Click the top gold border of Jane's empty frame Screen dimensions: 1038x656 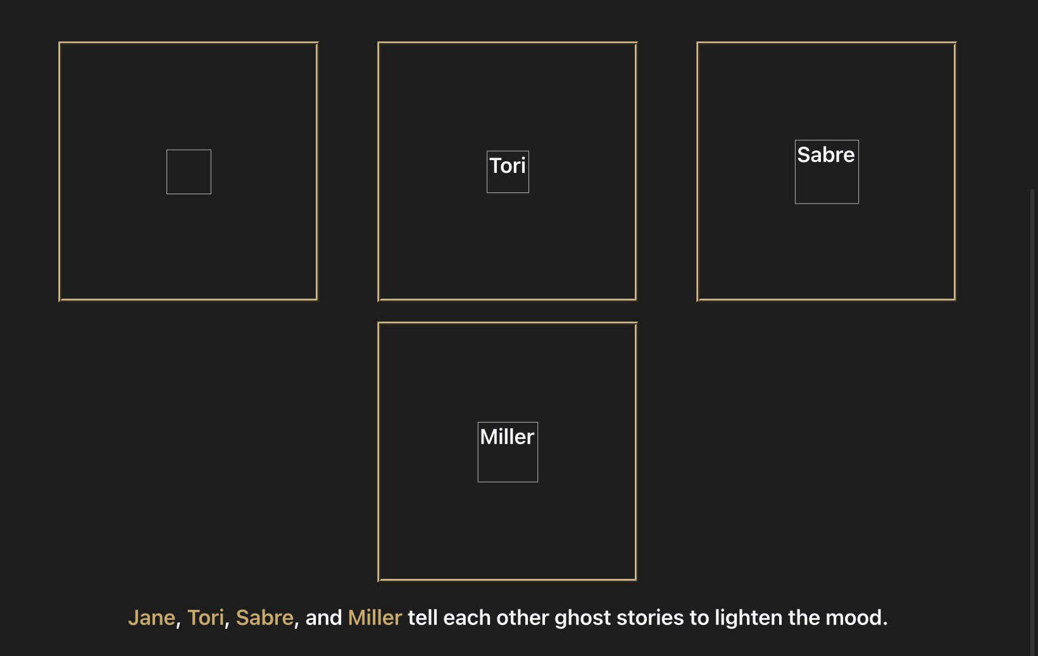189,43
